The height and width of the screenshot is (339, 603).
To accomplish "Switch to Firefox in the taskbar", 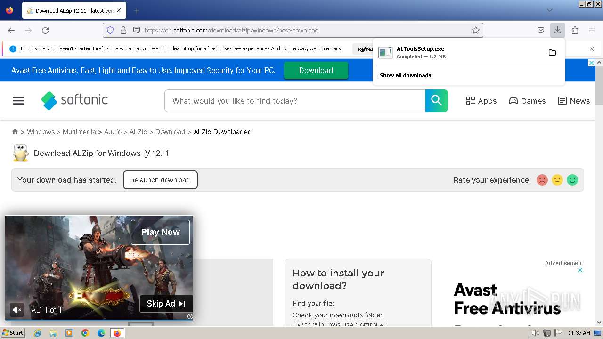I will click(117, 333).
